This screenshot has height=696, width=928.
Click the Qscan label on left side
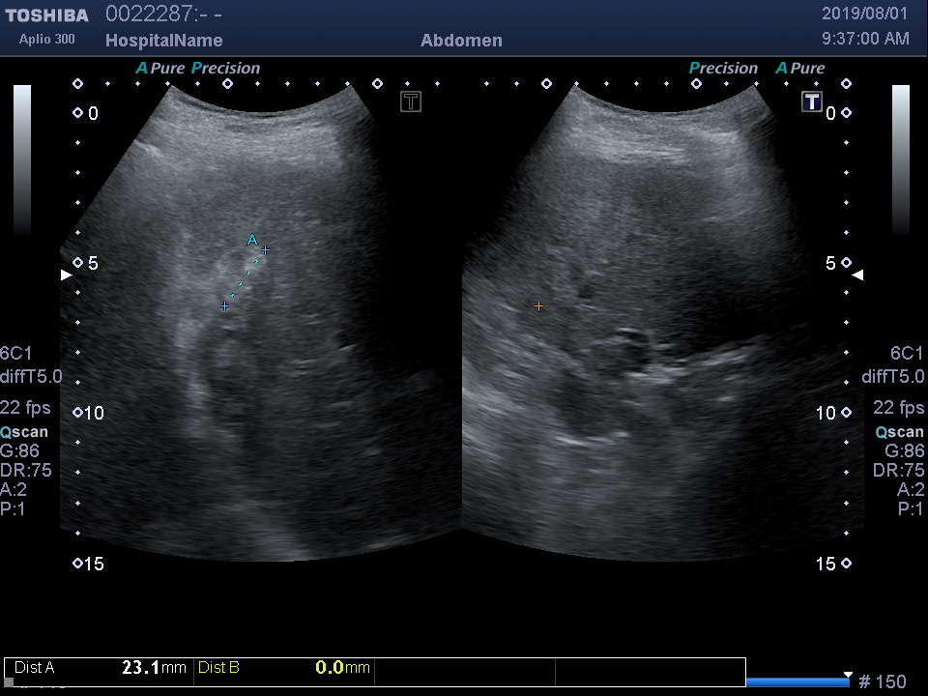tap(24, 432)
